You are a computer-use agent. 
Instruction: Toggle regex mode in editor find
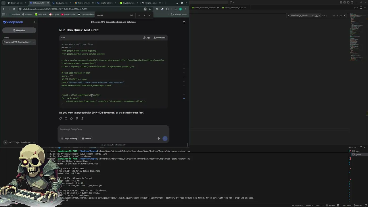[320, 16]
